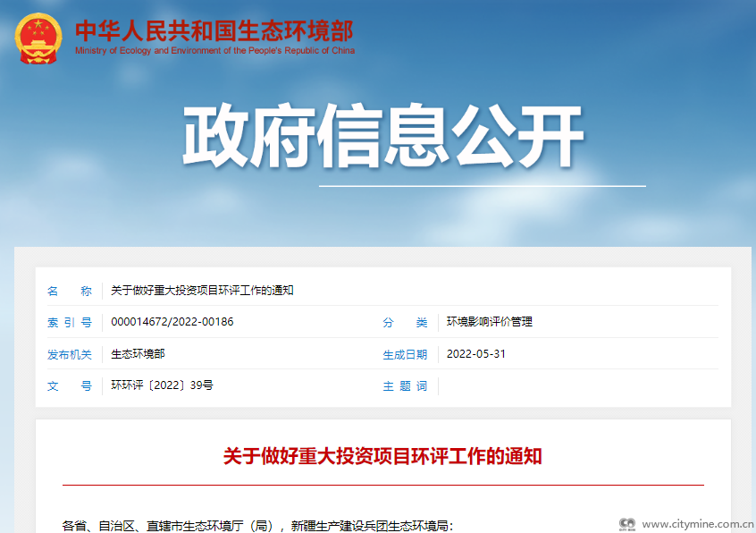756x533 pixels.
Task: Click the English Ministry of Ecology subtitle
Action: click(214, 51)
